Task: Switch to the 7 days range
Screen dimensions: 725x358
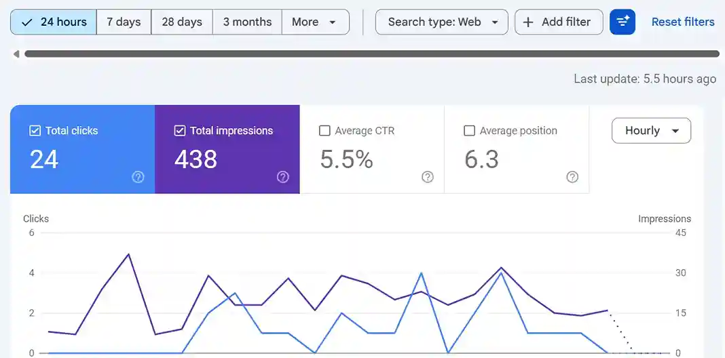Action: 124,22
